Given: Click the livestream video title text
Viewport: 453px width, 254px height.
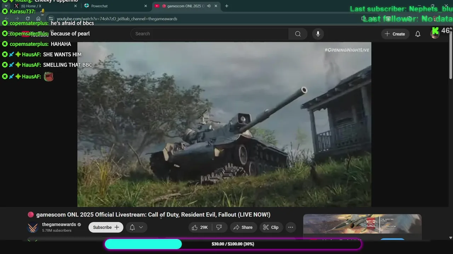Looking at the screenshot, I should 153,214.
